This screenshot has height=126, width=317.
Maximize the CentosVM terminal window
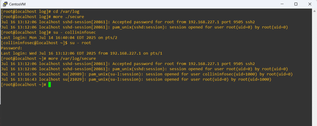coord(296,4)
